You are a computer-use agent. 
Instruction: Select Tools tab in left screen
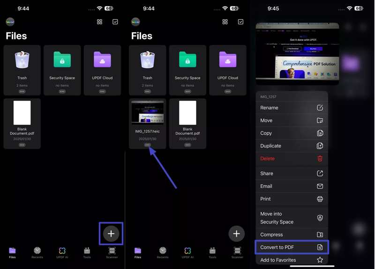point(87,253)
